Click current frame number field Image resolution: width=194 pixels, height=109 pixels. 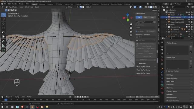[130, 97]
